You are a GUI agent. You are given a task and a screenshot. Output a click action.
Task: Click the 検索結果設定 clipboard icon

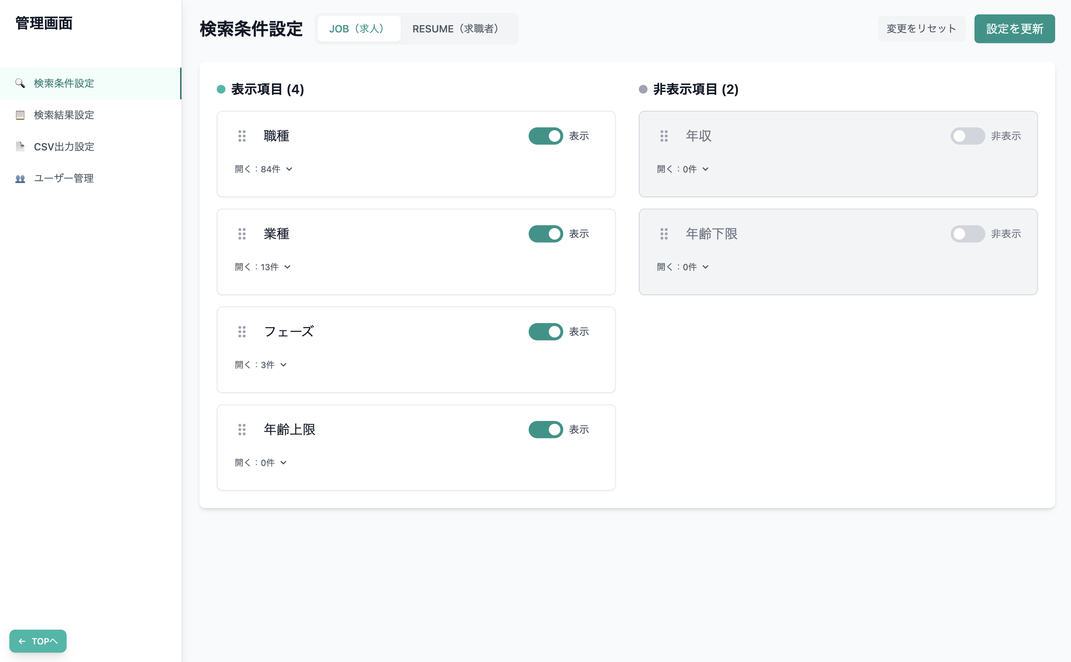point(20,115)
